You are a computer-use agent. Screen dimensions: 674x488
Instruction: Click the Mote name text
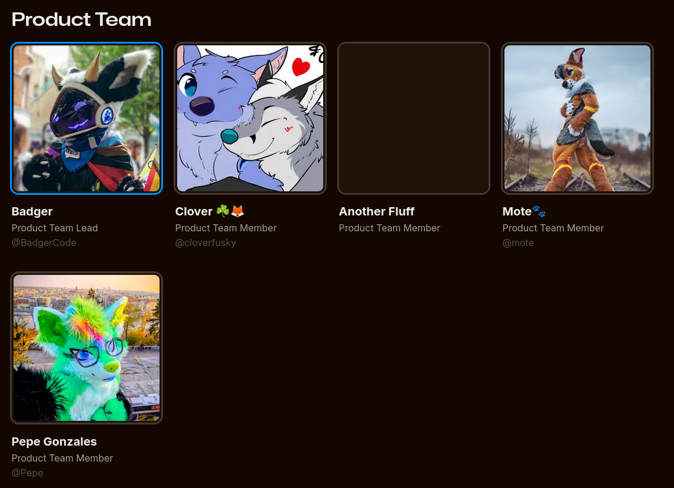tap(517, 211)
